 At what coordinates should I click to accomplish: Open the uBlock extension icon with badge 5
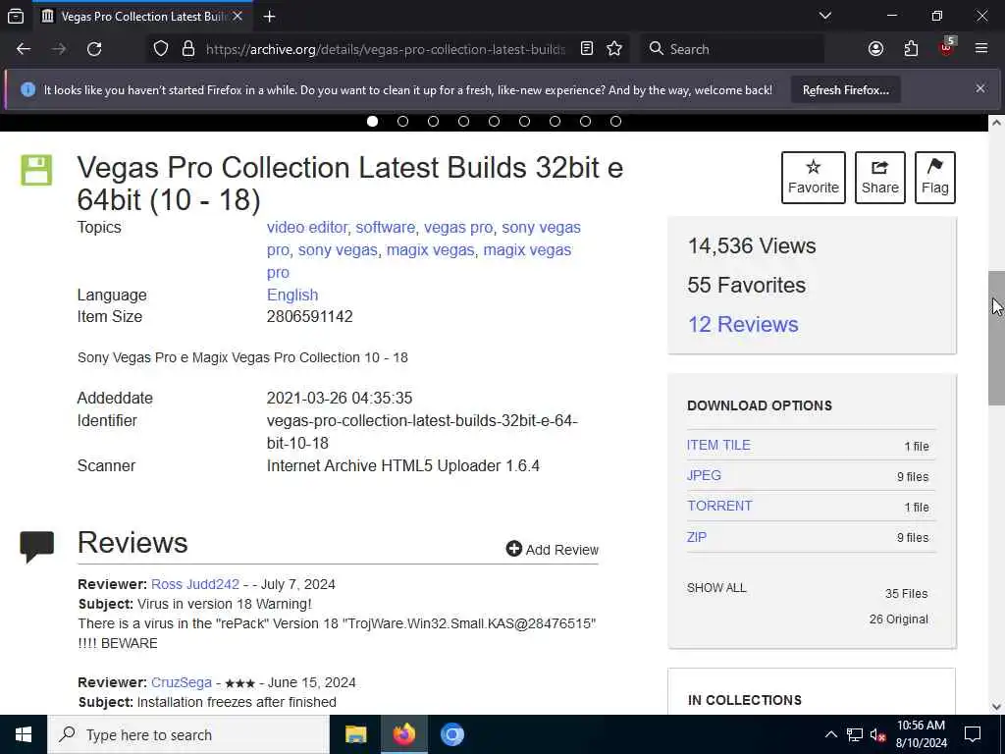pyautogui.click(x=947, y=47)
